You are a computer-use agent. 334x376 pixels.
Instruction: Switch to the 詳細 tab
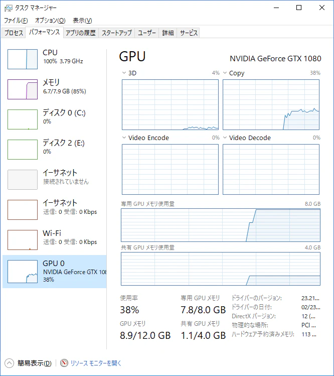(x=168, y=33)
